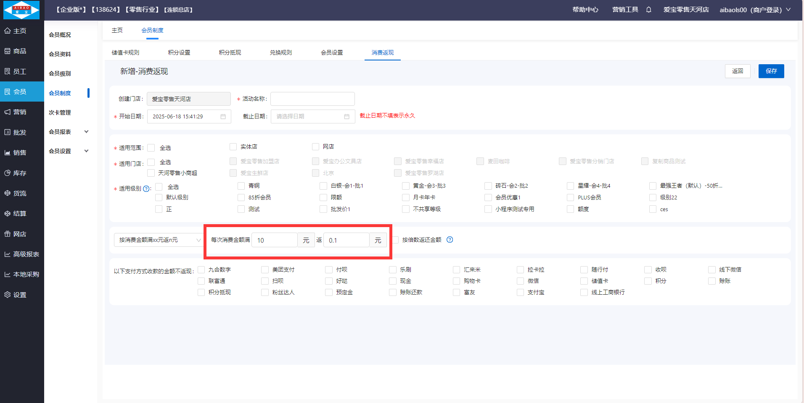The width and height of the screenshot is (804, 403).
Task: Click the 保存 button
Action: click(771, 71)
